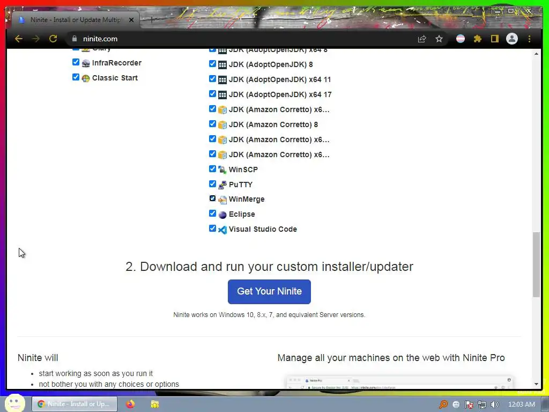Click the PuTTY app icon
Screen dimensions: 549x412
tap(222, 185)
